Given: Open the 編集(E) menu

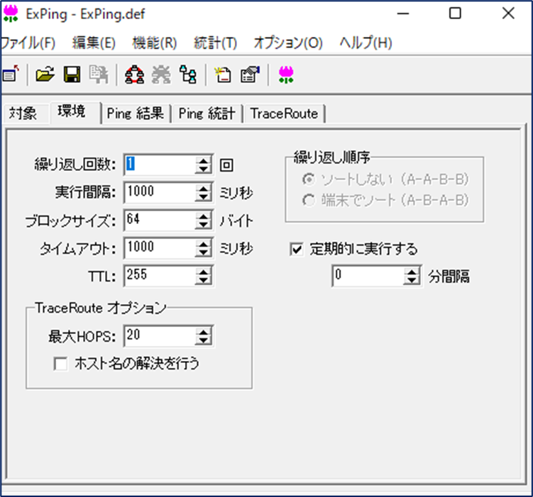Looking at the screenshot, I should coord(94,43).
